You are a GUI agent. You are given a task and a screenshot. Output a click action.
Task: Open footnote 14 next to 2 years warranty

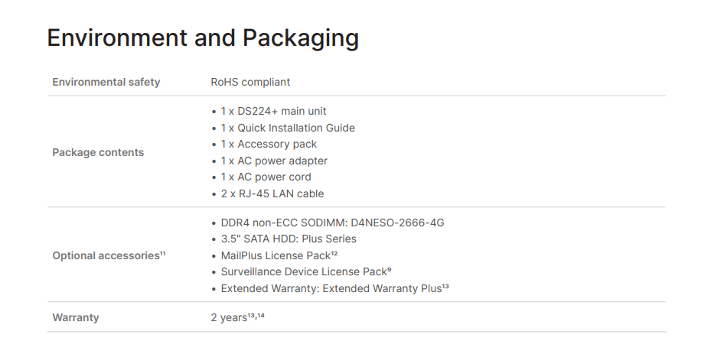point(261,315)
